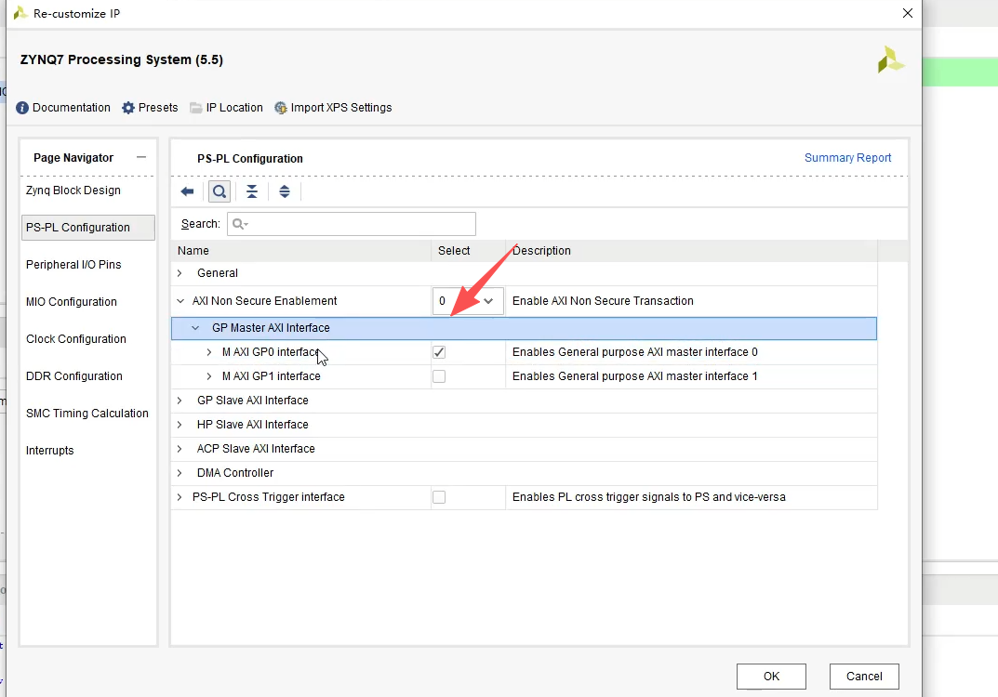Expand M AXI GP1 interface node

[208, 375]
